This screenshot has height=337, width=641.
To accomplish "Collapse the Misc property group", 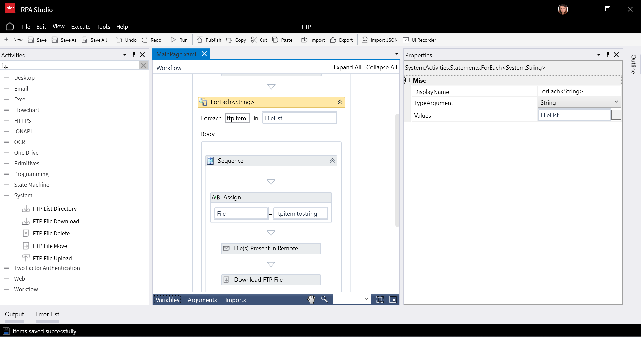I will [x=408, y=80].
